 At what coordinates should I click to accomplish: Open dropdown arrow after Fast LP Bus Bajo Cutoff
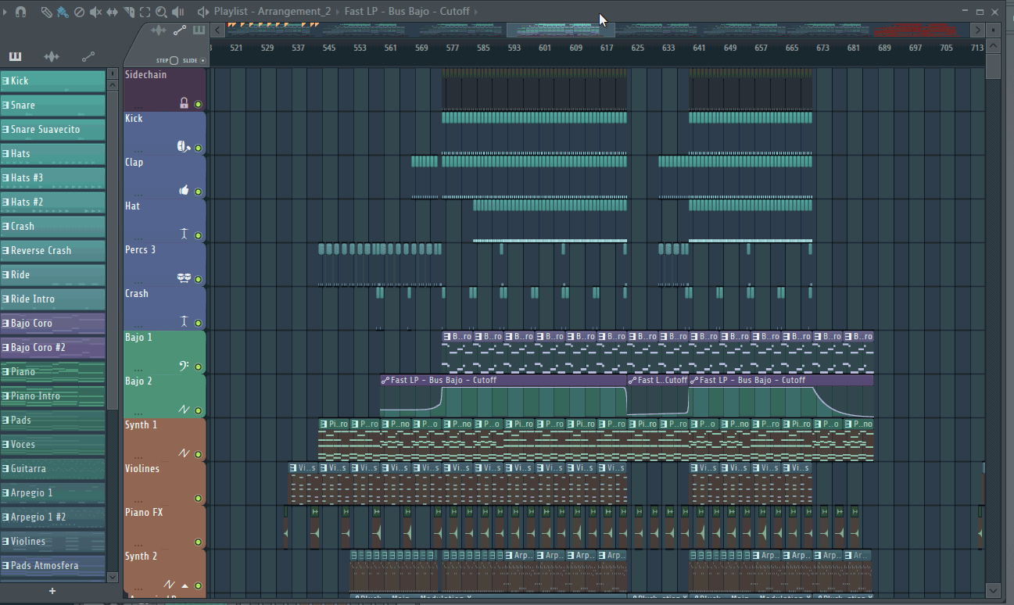(x=476, y=12)
